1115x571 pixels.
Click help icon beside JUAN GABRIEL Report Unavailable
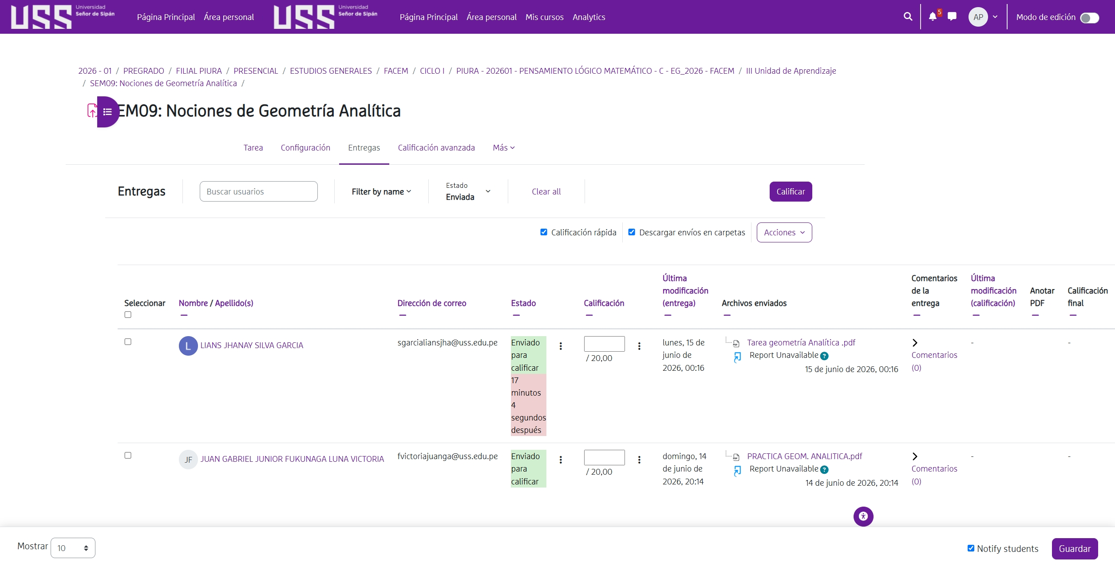pyautogui.click(x=824, y=470)
